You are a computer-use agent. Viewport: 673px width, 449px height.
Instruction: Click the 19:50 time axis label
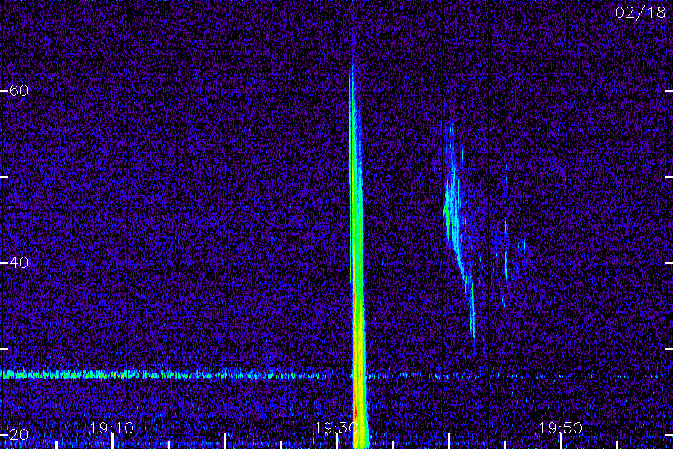[560, 427]
